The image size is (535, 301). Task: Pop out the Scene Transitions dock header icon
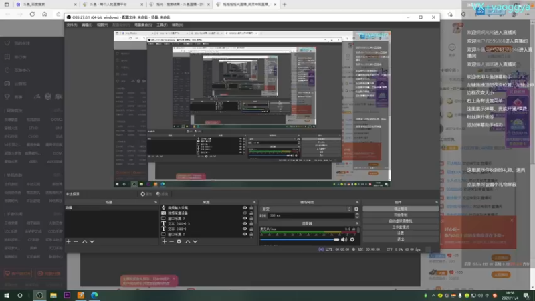(357, 202)
